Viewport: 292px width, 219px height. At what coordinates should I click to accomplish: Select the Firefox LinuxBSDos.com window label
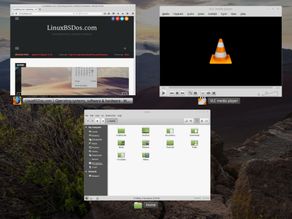click(77, 101)
